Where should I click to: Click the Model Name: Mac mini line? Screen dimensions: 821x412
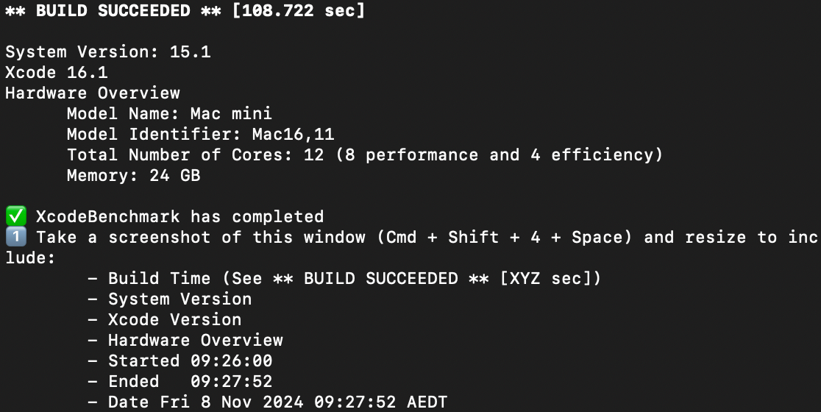click(x=169, y=114)
